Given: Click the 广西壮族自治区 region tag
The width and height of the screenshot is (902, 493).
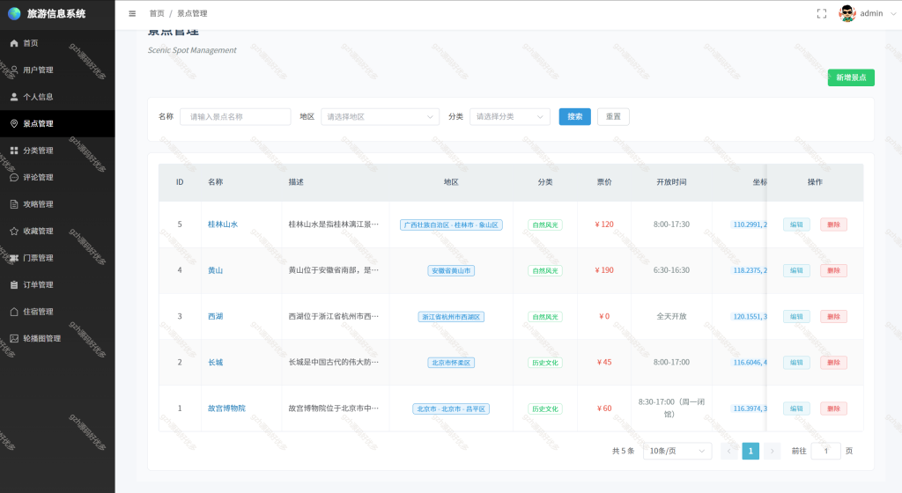Looking at the screenshot, I should click(451, 224).
